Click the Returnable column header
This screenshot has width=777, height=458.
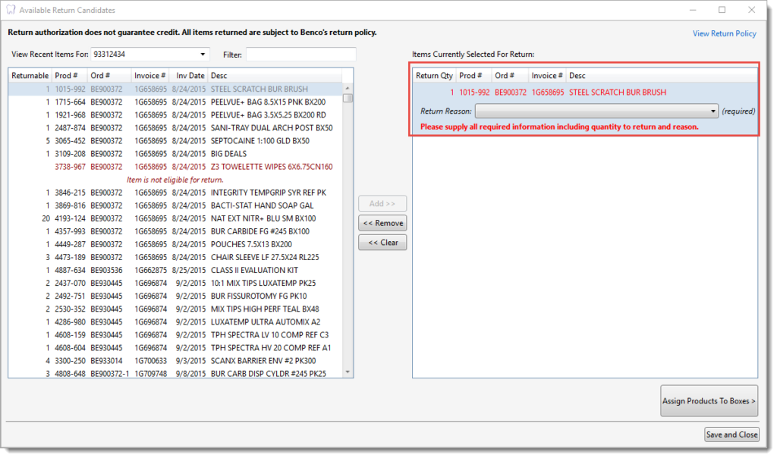(x=30, y=76)
